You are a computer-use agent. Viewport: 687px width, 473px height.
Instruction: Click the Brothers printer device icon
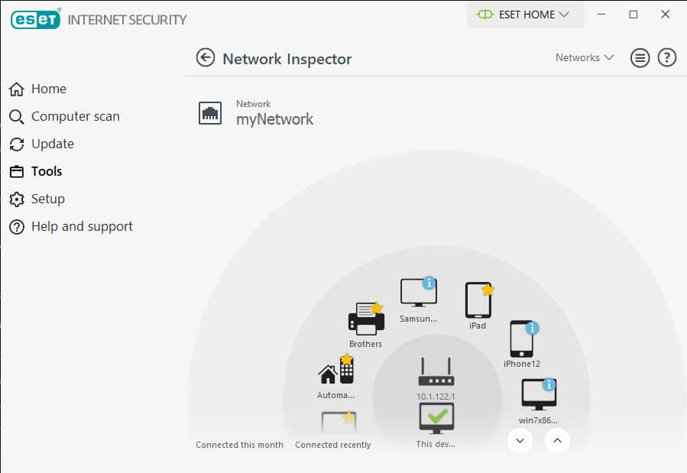[366, 319]
